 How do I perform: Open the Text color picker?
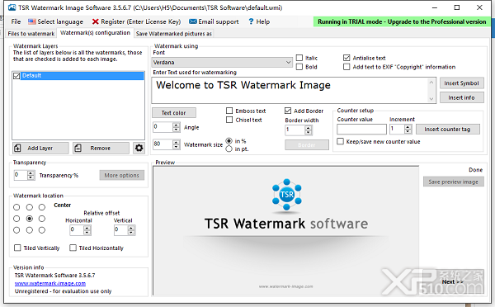[x=173, y=113]
